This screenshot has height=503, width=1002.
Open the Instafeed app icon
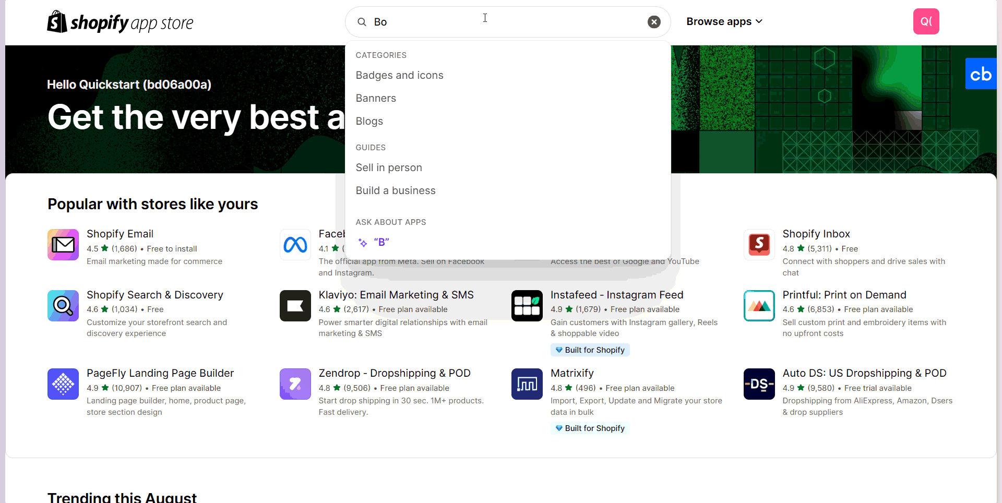(x=527, y=306)
